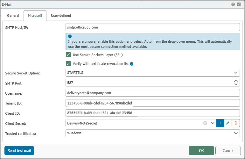Click the 'Tenant ID:' label
The height and width of the screenshot is (159, 245).
(x=13, y=103)
